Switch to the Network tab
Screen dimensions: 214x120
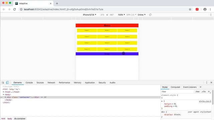tap(51, 83)
